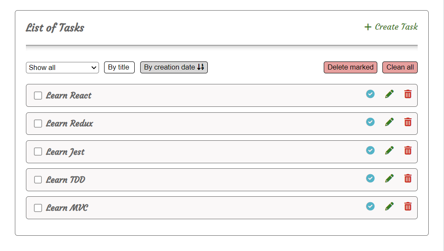Screen dimensions: 444x251
Task: Click trash icon for Learn TDD
Action: pyautogui.click(x=408, y=178)
